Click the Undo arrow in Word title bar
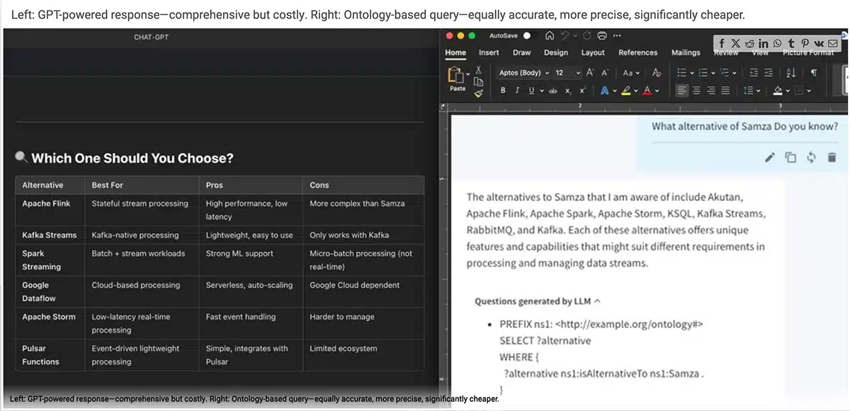The image size is (850, 411). coord(565,35)
